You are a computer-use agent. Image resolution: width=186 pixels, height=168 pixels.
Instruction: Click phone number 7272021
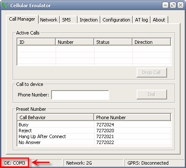[x=105, y=136]
